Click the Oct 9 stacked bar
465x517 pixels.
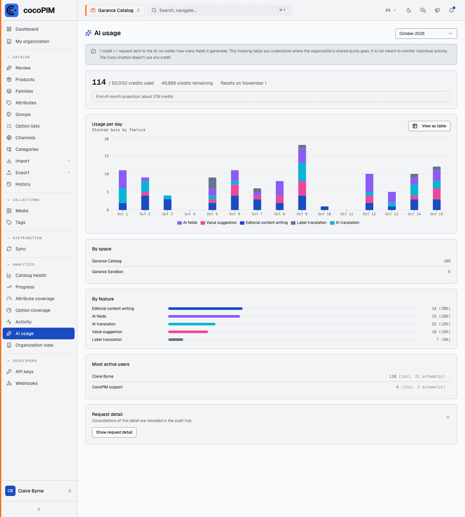click(x=302, y=177)
